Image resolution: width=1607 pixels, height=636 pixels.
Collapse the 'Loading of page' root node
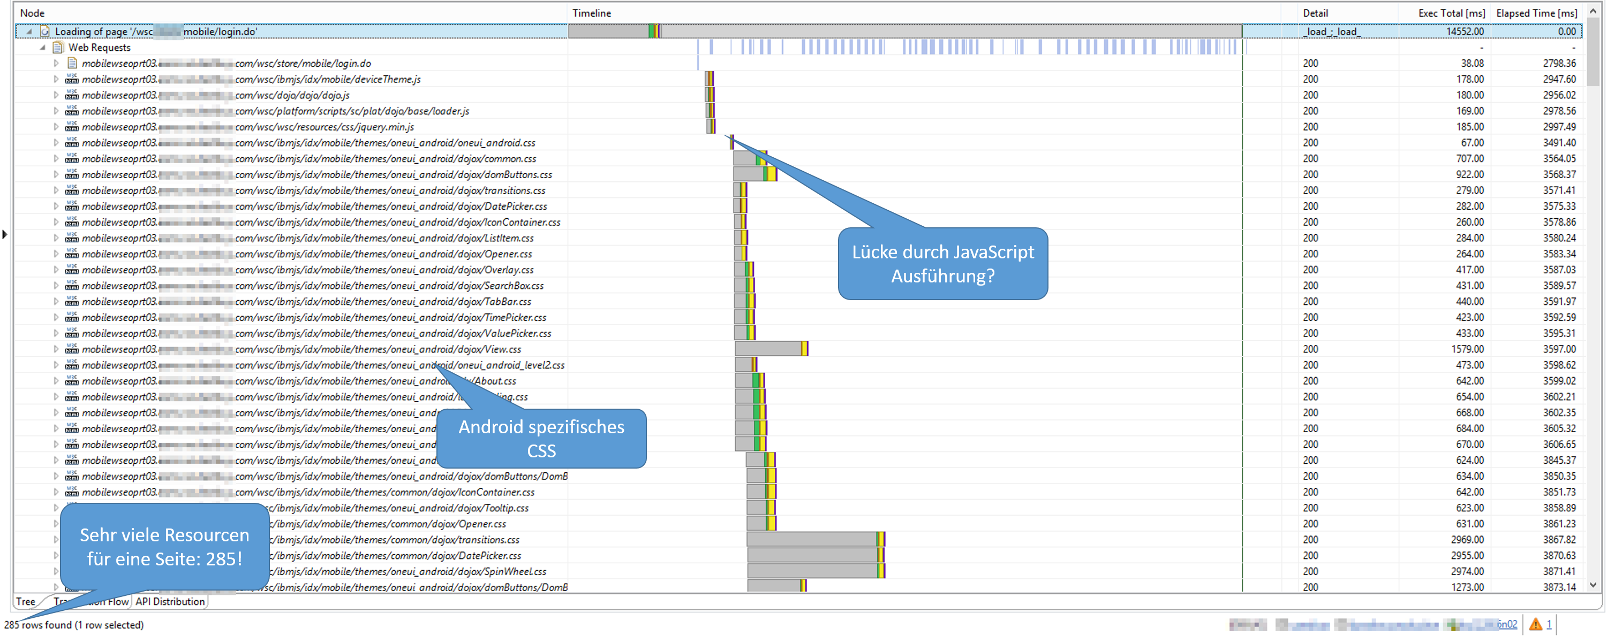[x=29, y=31]
